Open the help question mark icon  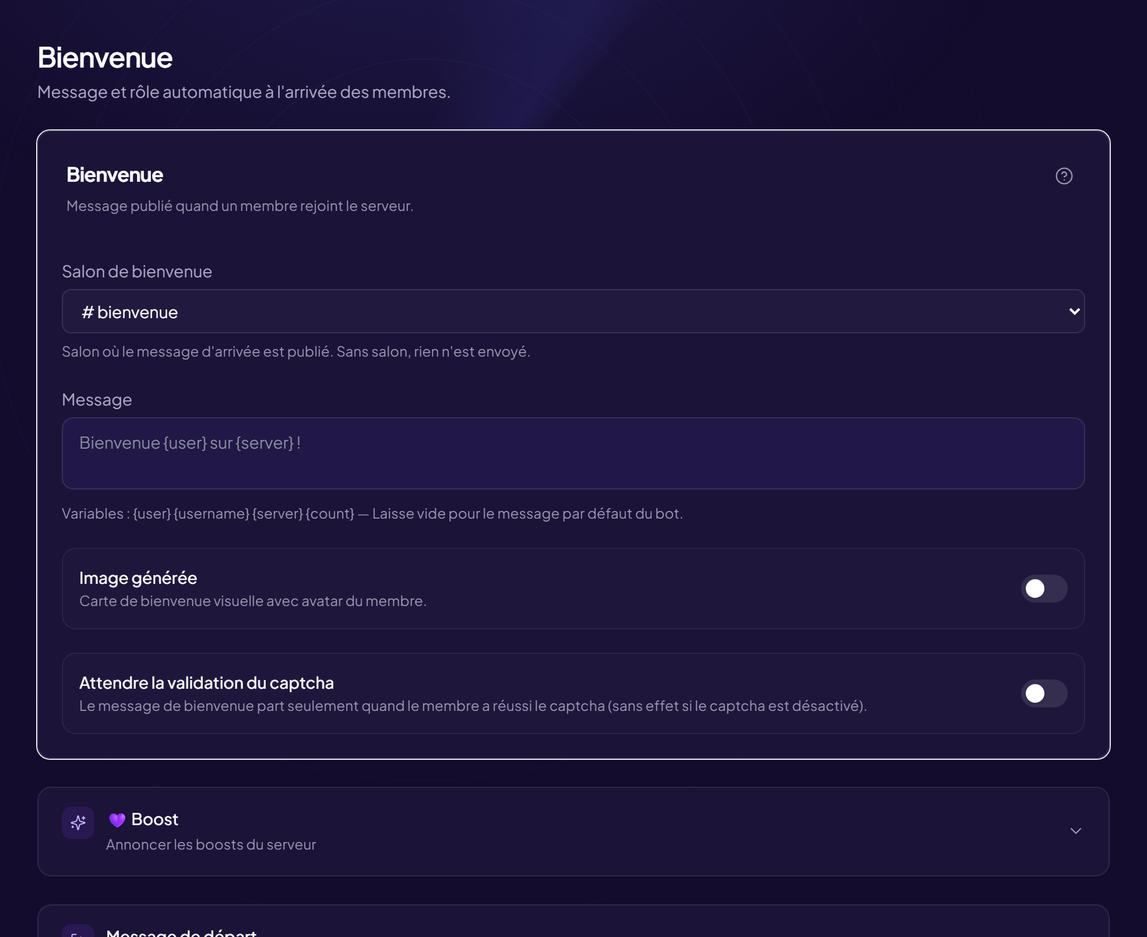[x=1064, y=176]
